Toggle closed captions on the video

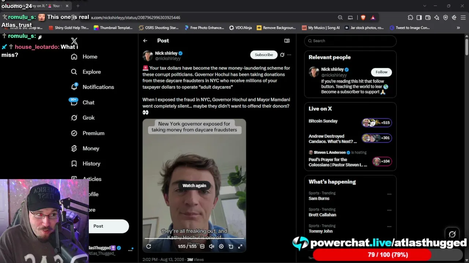click(202, 247)
